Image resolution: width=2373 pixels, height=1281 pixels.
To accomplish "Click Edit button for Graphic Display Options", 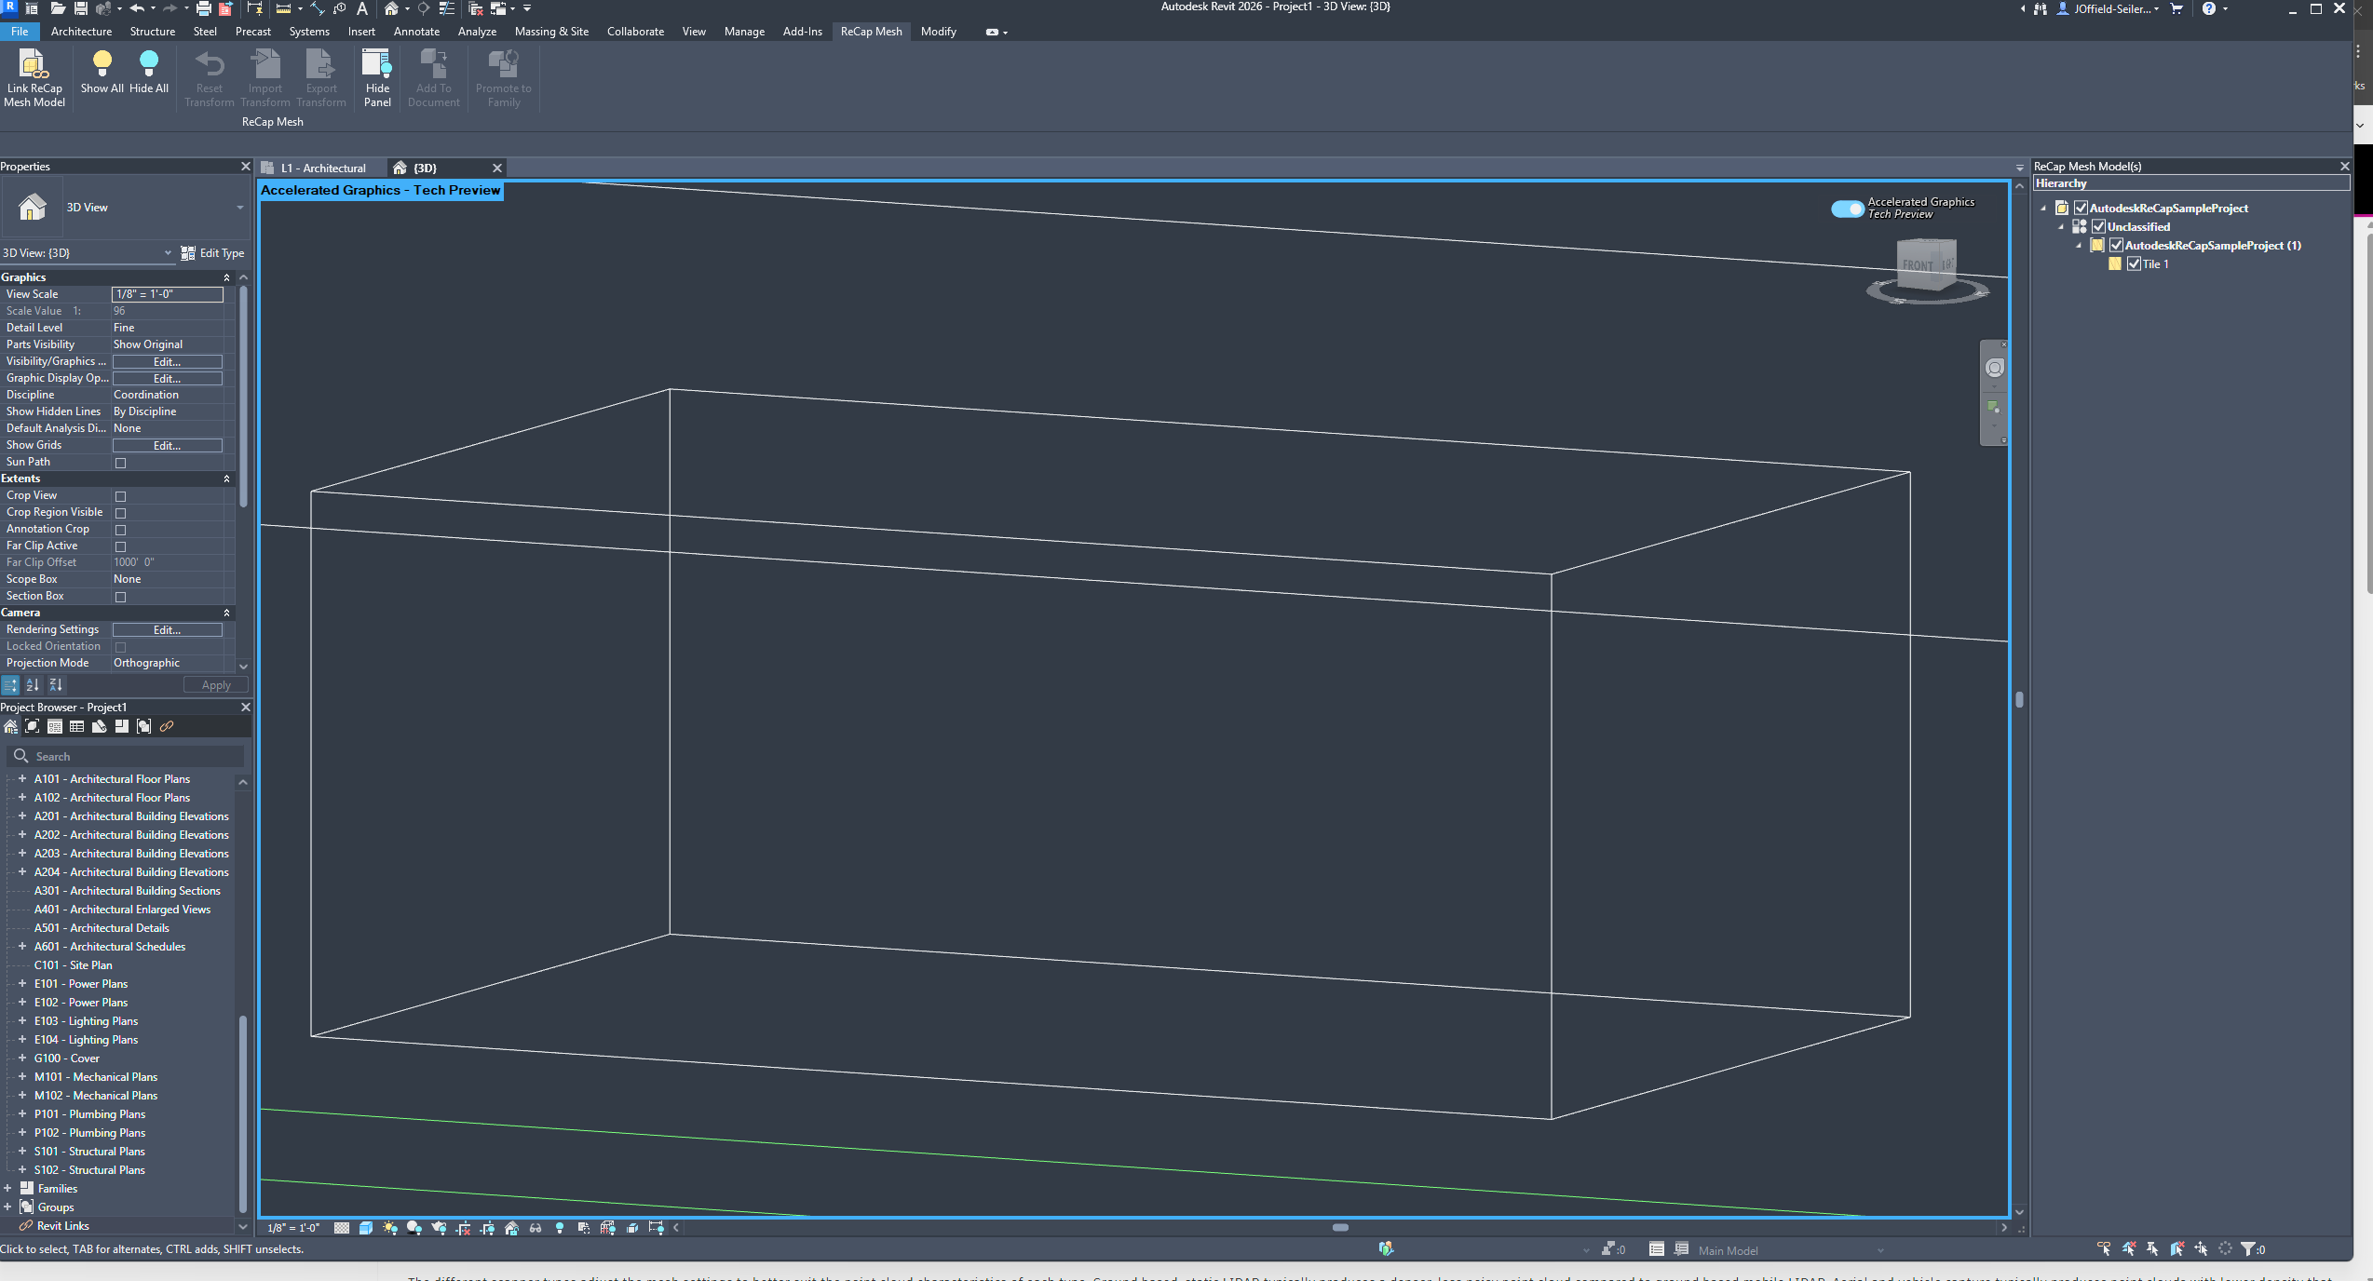I will [x=168, y=379].
